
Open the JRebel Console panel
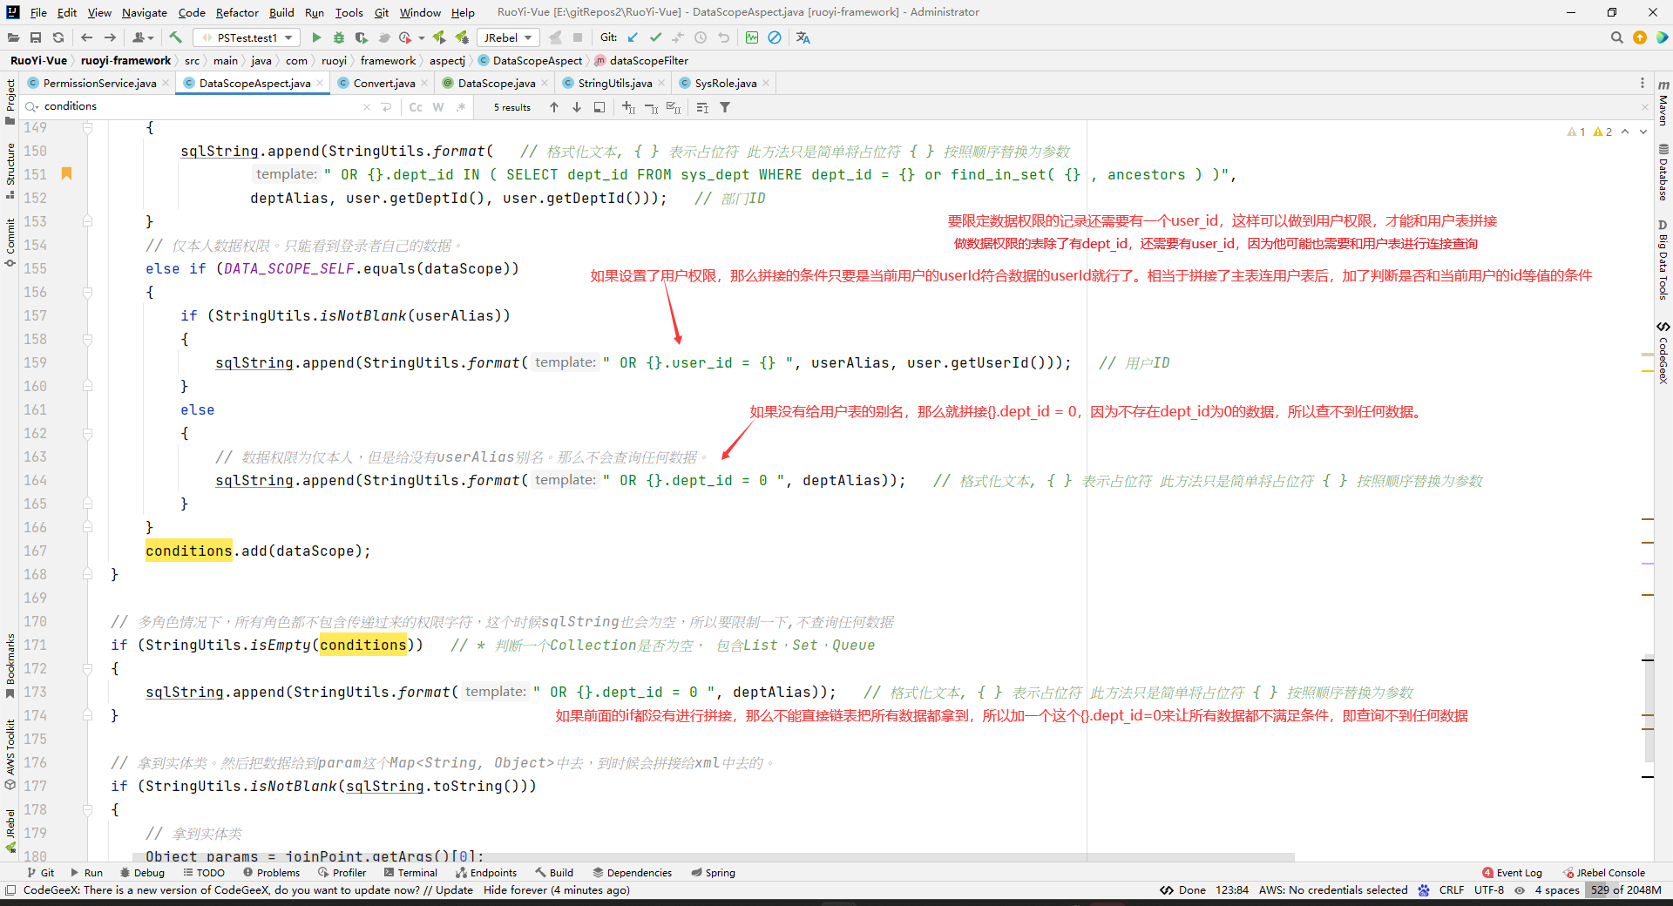point(1603,873)
